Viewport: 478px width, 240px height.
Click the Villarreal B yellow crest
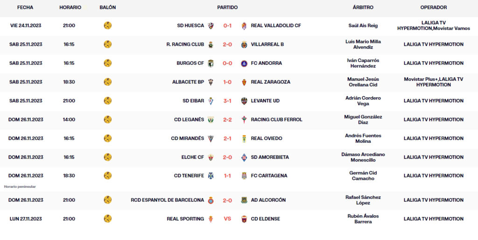click(244, 44)
